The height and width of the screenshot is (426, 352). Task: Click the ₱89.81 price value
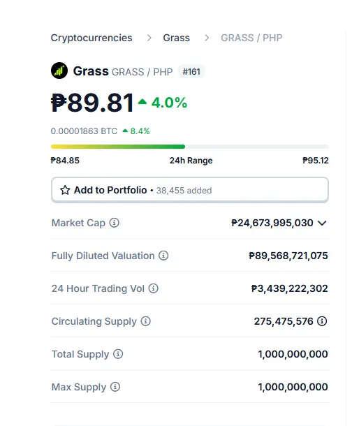tap(92, 103)
